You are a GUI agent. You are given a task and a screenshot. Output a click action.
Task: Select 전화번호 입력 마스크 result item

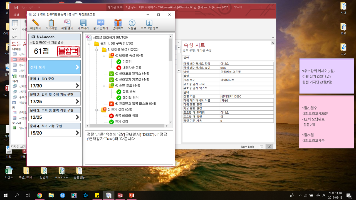tap(135, 104)
